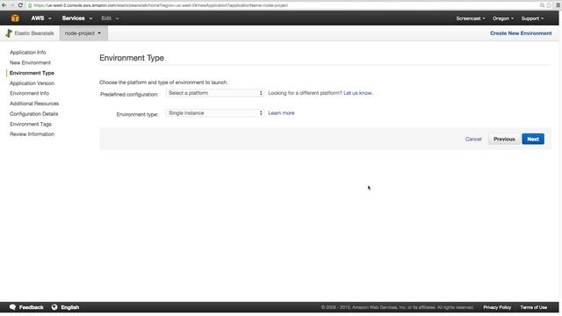Click the English language label
This screenshot has height=316, width=562.
(x=70, y=307)
